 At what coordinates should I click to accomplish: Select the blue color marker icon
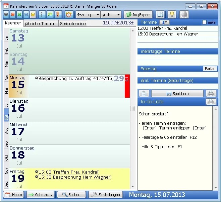(26, 14)
